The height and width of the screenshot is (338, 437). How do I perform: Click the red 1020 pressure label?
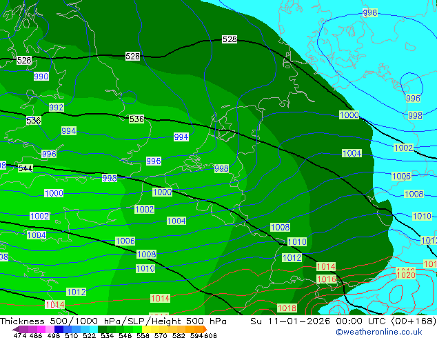pos(406,275)
